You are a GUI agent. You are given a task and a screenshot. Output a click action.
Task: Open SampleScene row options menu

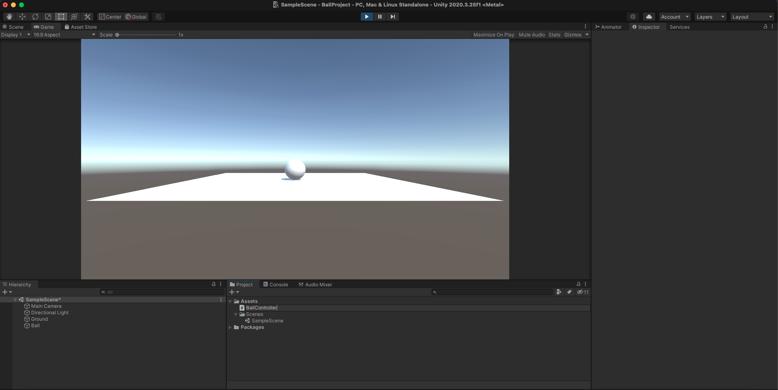coord(221,300)
